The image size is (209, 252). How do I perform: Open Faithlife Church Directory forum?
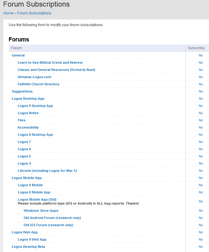38,84
